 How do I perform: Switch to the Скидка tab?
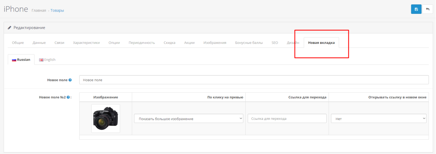point(169,43)
